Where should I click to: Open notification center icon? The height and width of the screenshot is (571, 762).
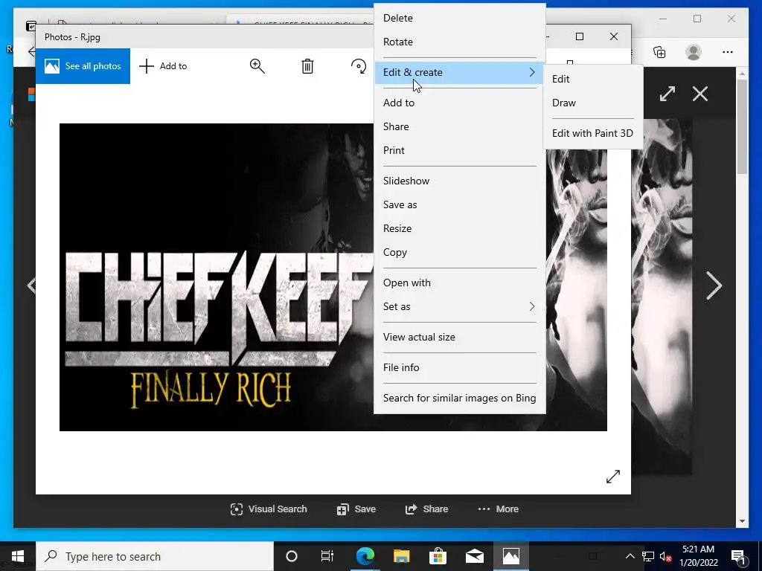(738, 556)
